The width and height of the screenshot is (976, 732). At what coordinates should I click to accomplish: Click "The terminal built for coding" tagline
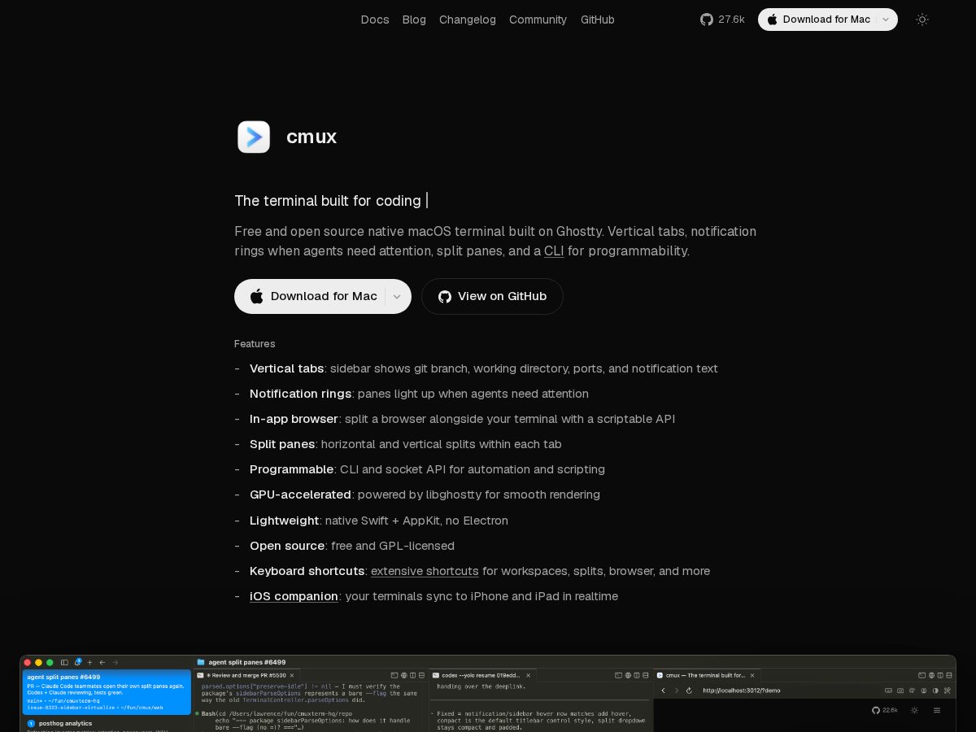[x=328, y=201]
